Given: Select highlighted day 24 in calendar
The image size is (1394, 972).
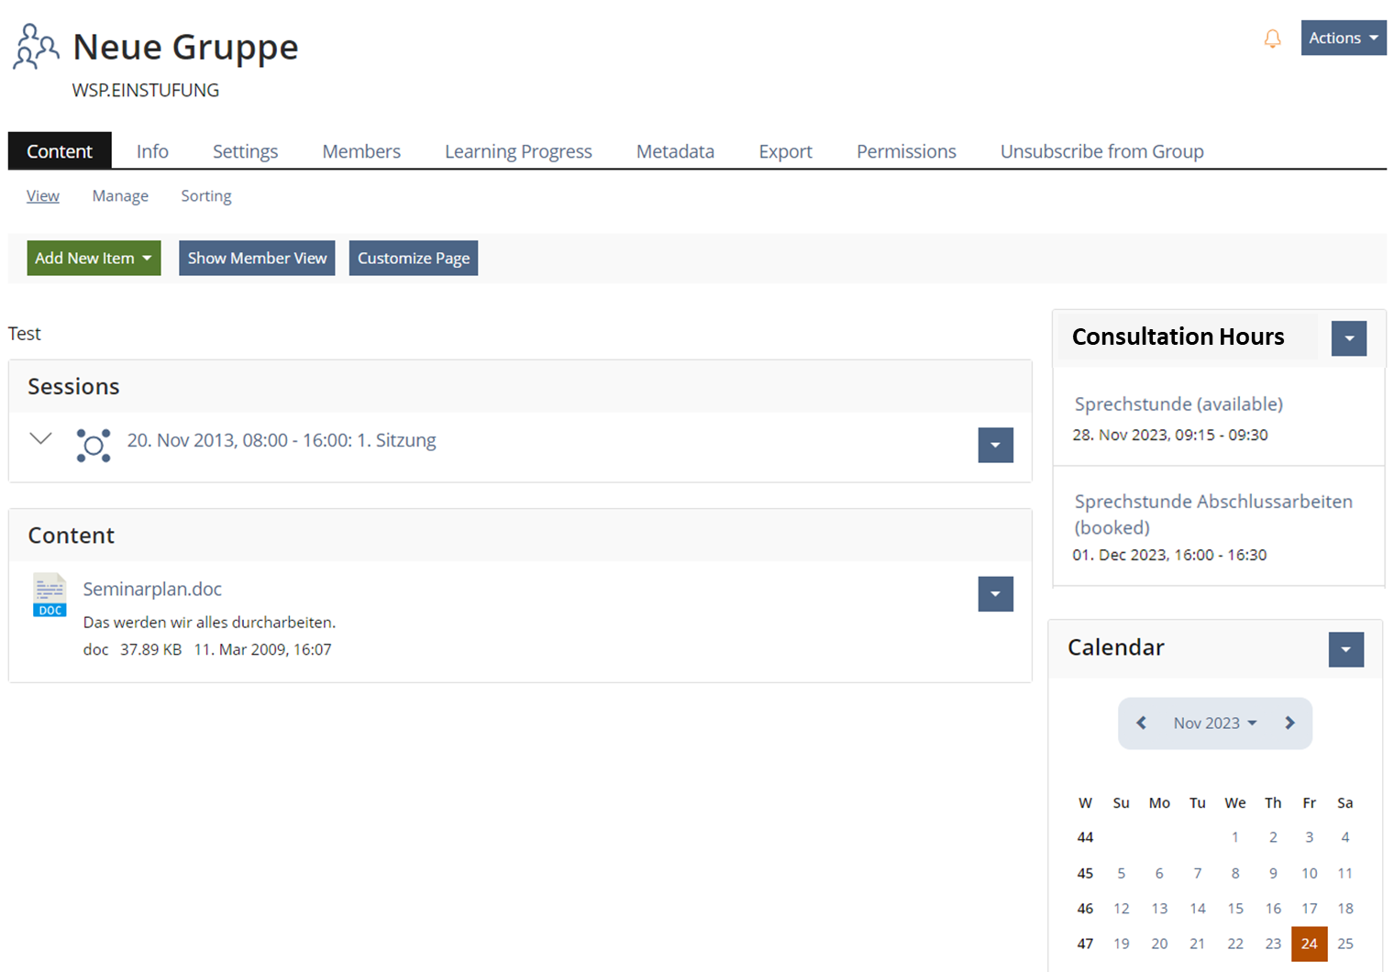Looking at the screenshot, I should [1309, 944].
